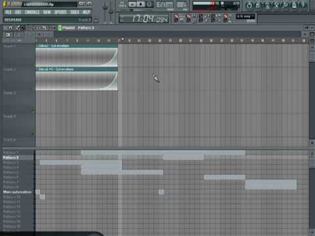
Task: Click the Track 3 label
Action: tap(9, 93)
